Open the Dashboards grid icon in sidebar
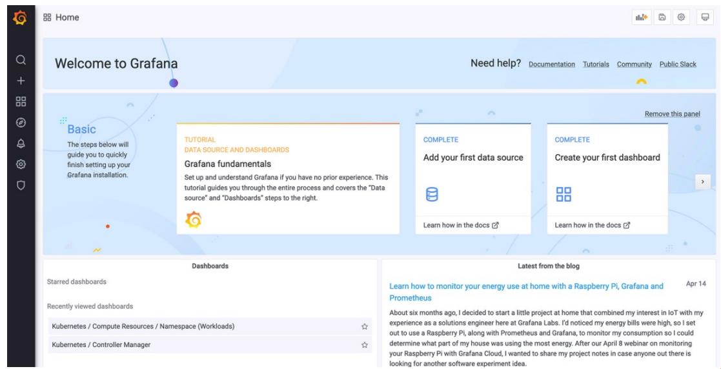 21,101
